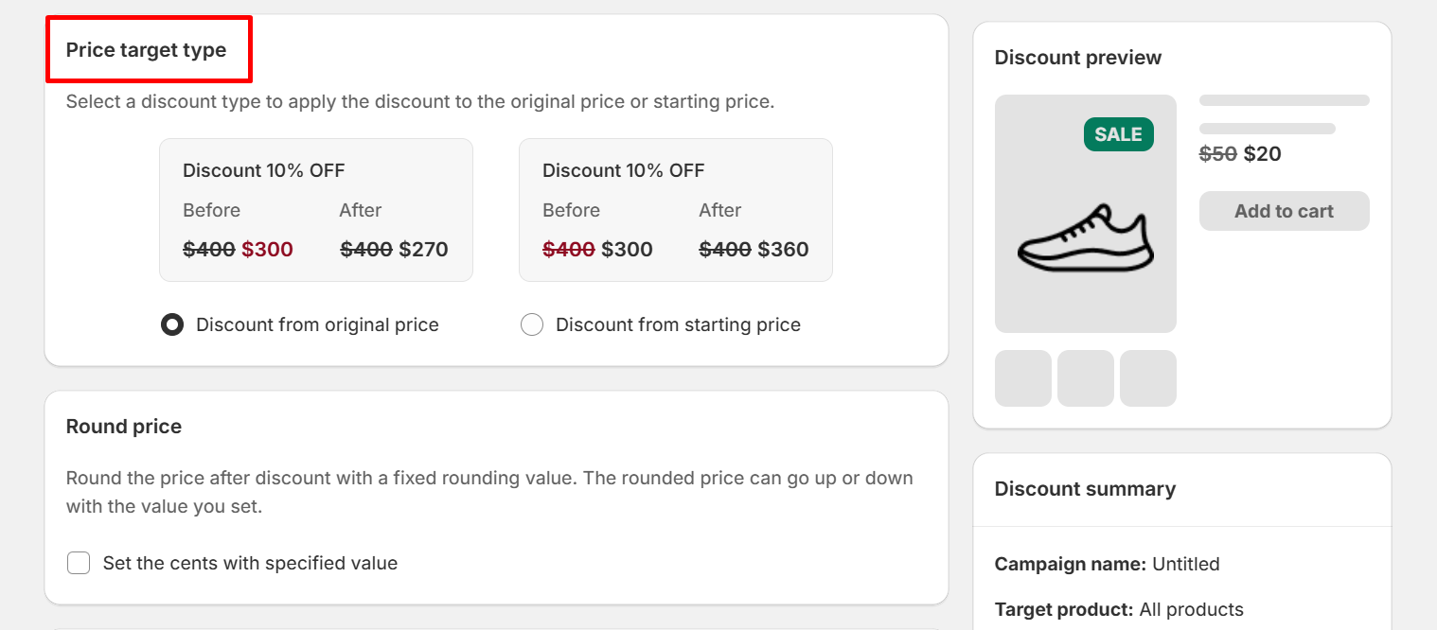Select the "Discount from original price" radio button
Screen dimensions: 1437x630
point(172,325)
